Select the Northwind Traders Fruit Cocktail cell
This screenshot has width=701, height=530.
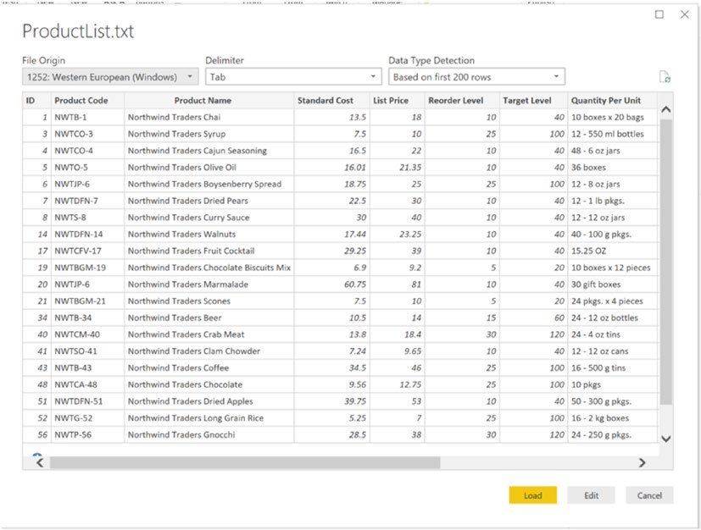click(209, 251)
